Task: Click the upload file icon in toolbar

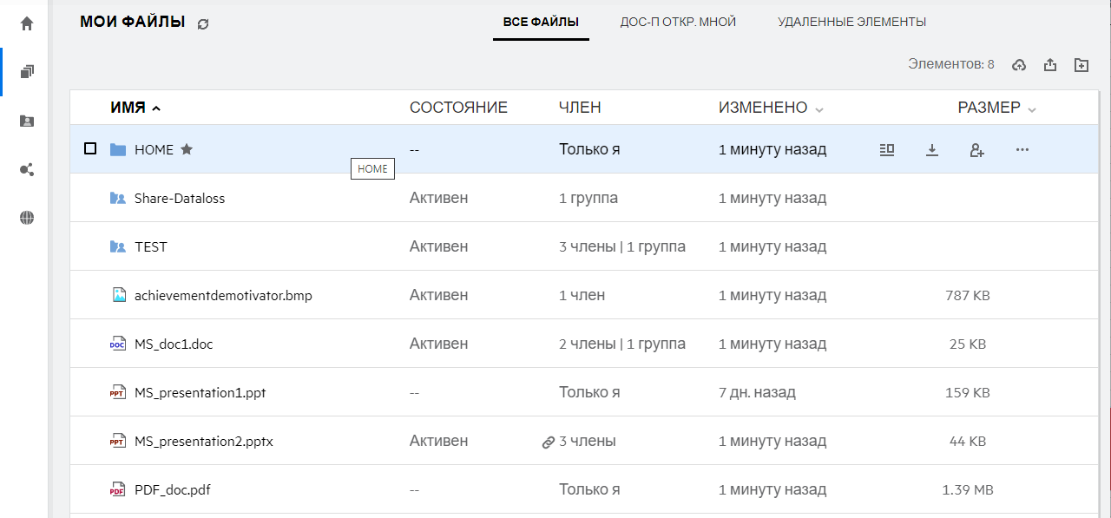Action: (1050, 65)
